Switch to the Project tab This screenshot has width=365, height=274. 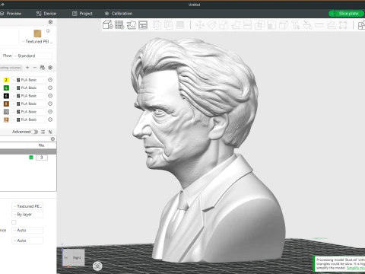pyautogui.click(x=82, y=14)
